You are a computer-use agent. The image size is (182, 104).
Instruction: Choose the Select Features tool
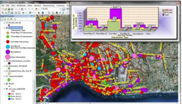click(x=30, y=13)
